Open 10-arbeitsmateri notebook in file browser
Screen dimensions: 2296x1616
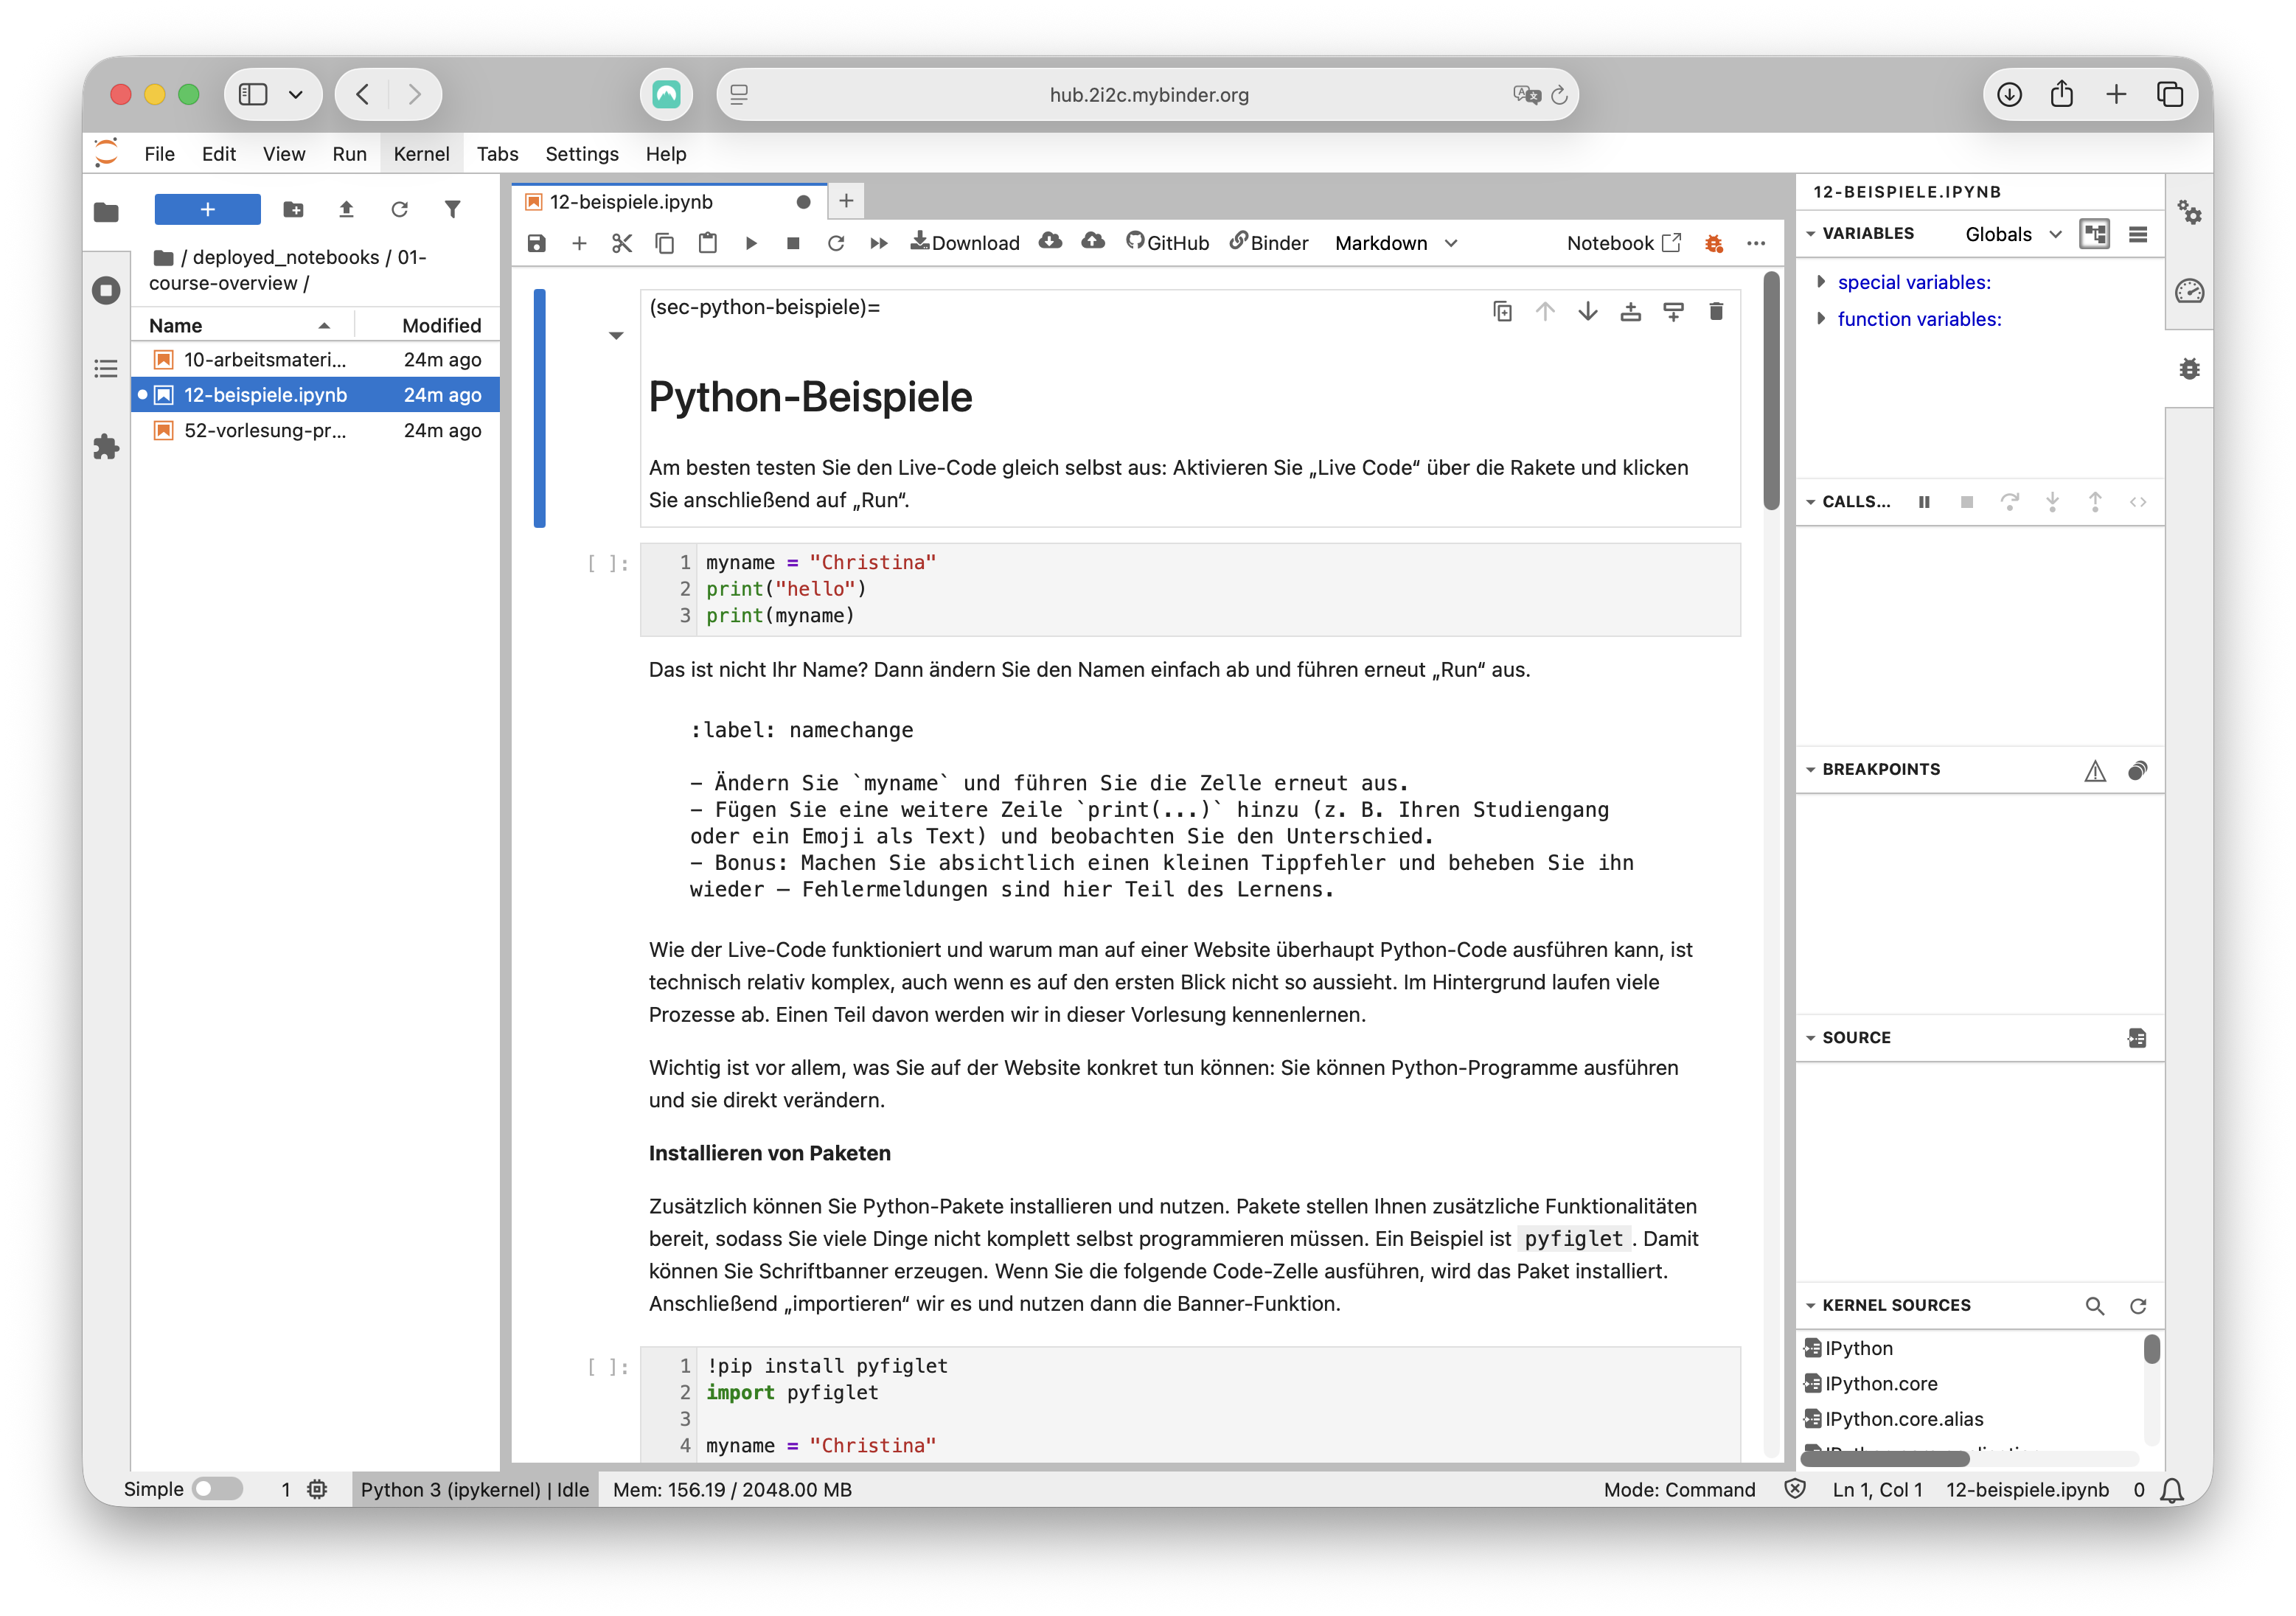pos(264,359)
